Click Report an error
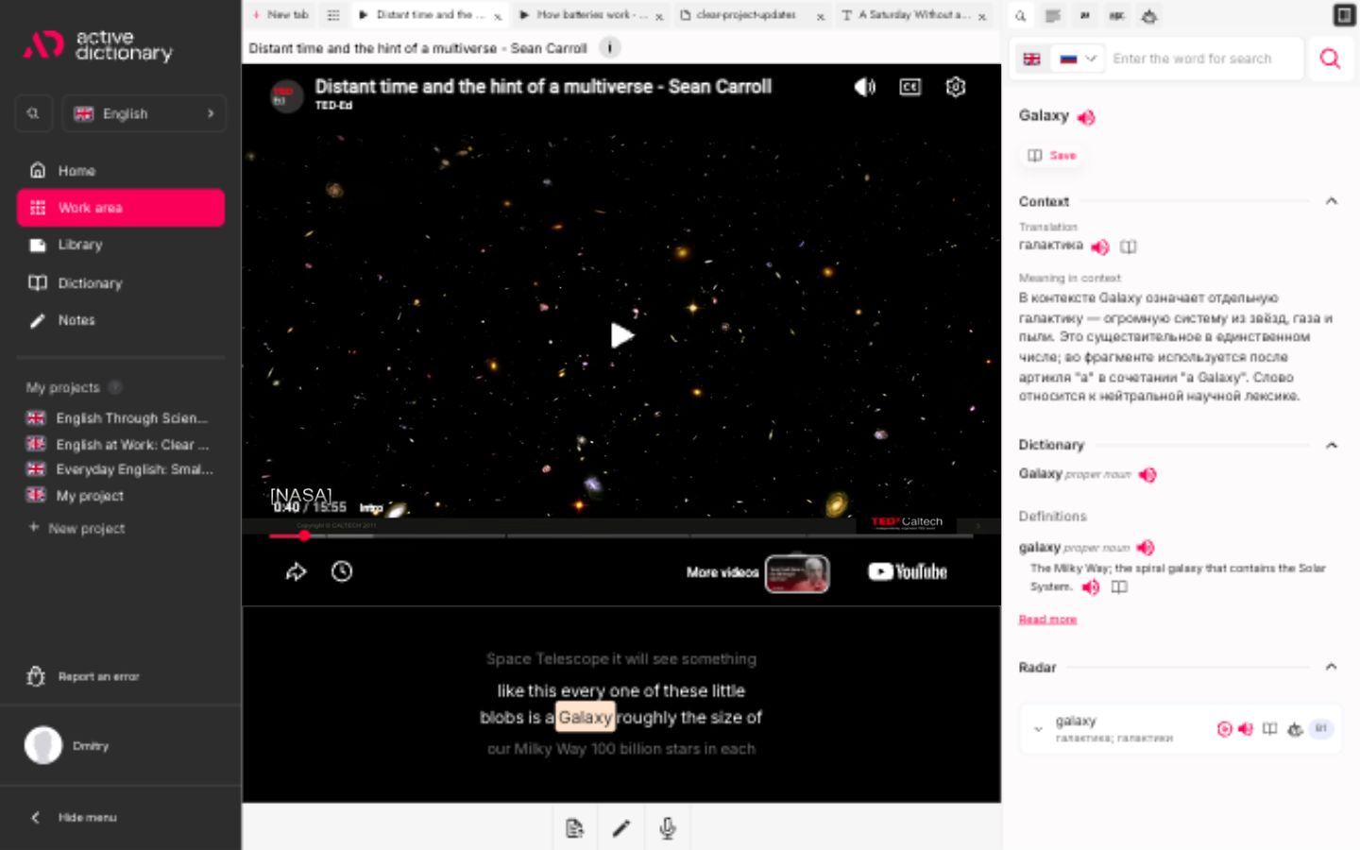 [x=84, y=676]
